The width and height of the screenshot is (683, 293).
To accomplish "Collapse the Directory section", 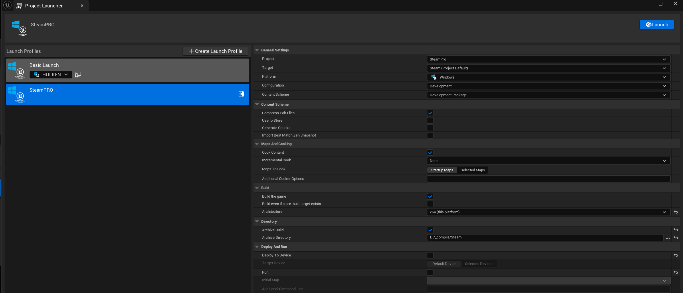I will coord(257,221).
